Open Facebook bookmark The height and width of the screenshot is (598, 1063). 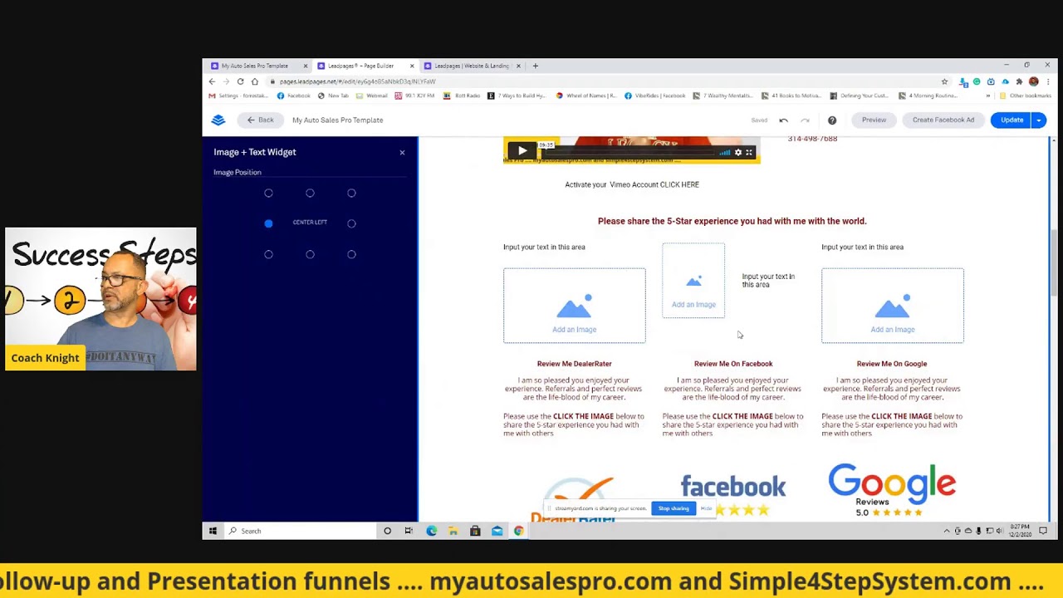[x=293, y=96]
